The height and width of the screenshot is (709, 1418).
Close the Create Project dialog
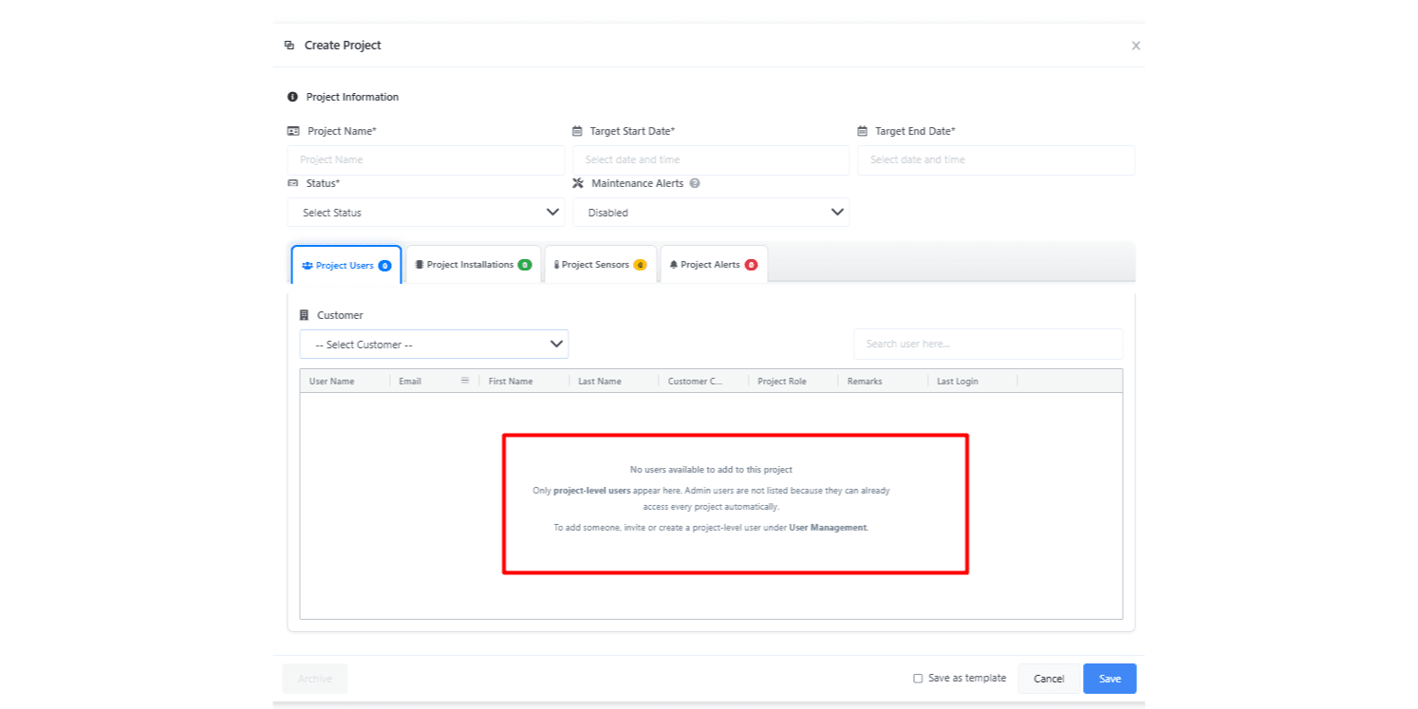[1136, 46]
